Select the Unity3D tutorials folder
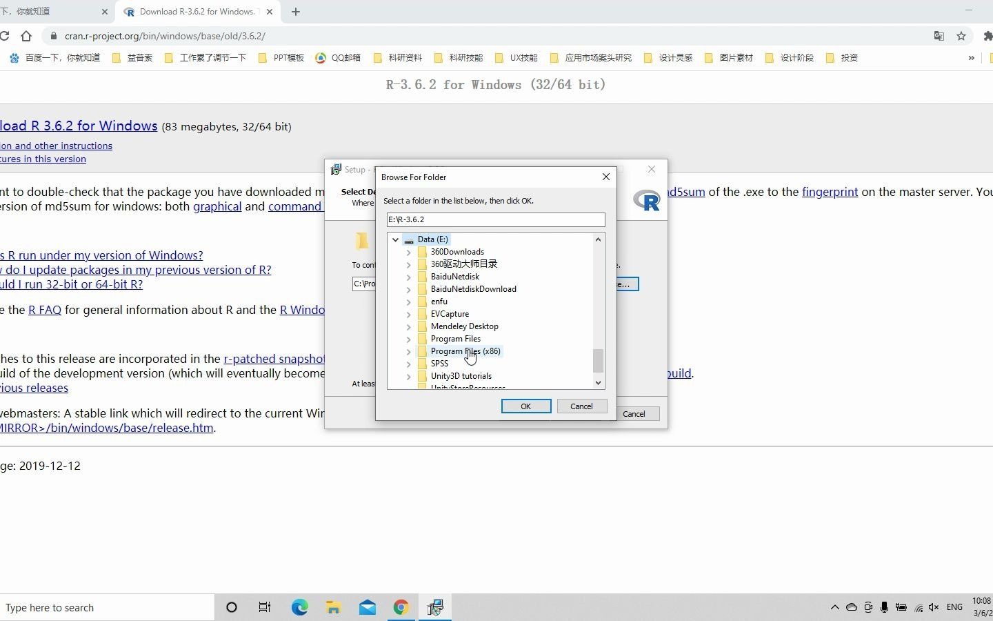 tap(461, 376)
